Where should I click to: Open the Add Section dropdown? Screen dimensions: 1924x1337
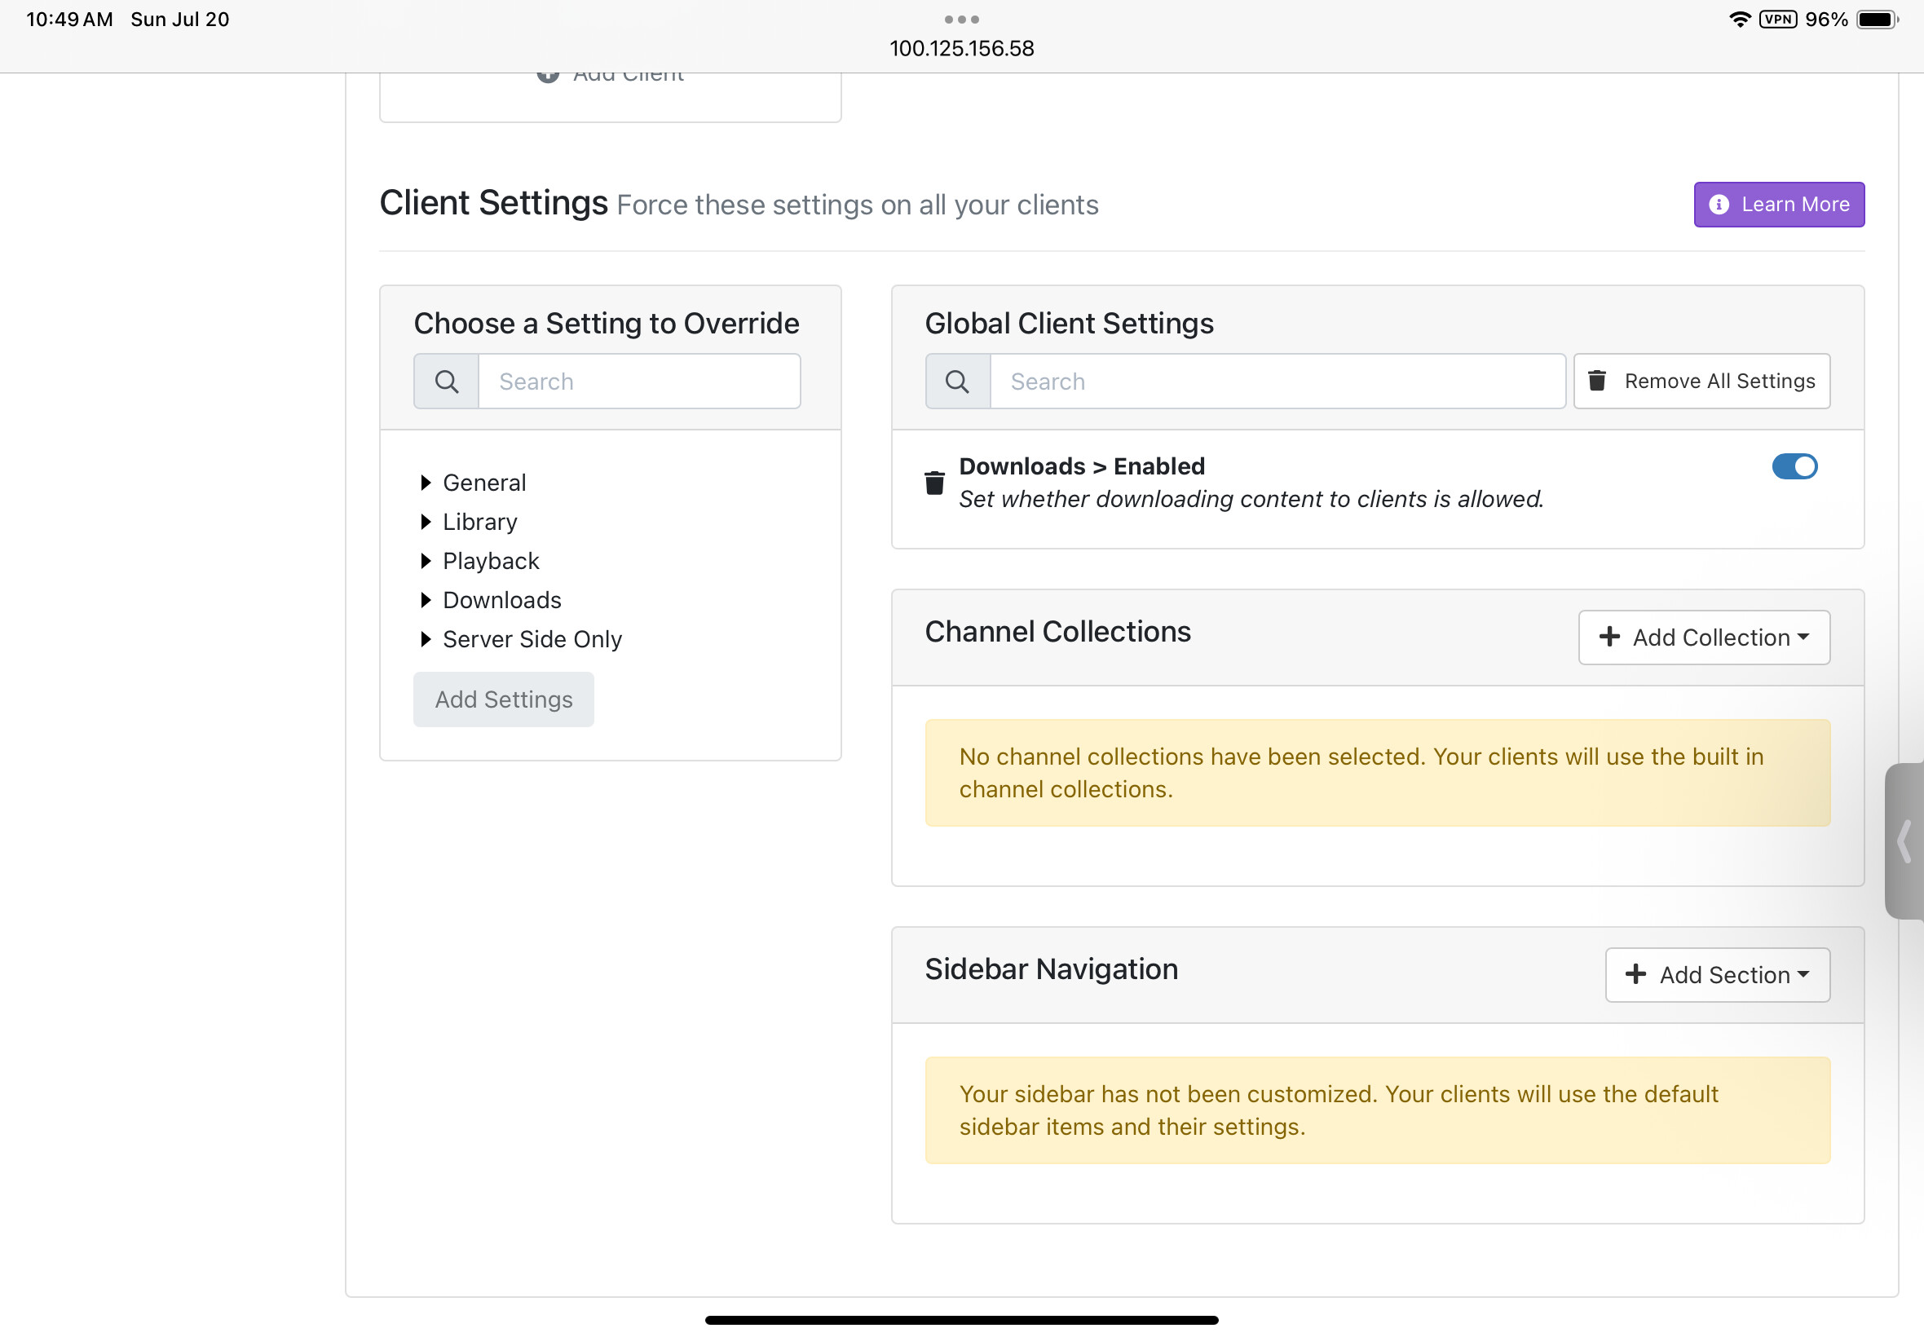pos(1717,975)
